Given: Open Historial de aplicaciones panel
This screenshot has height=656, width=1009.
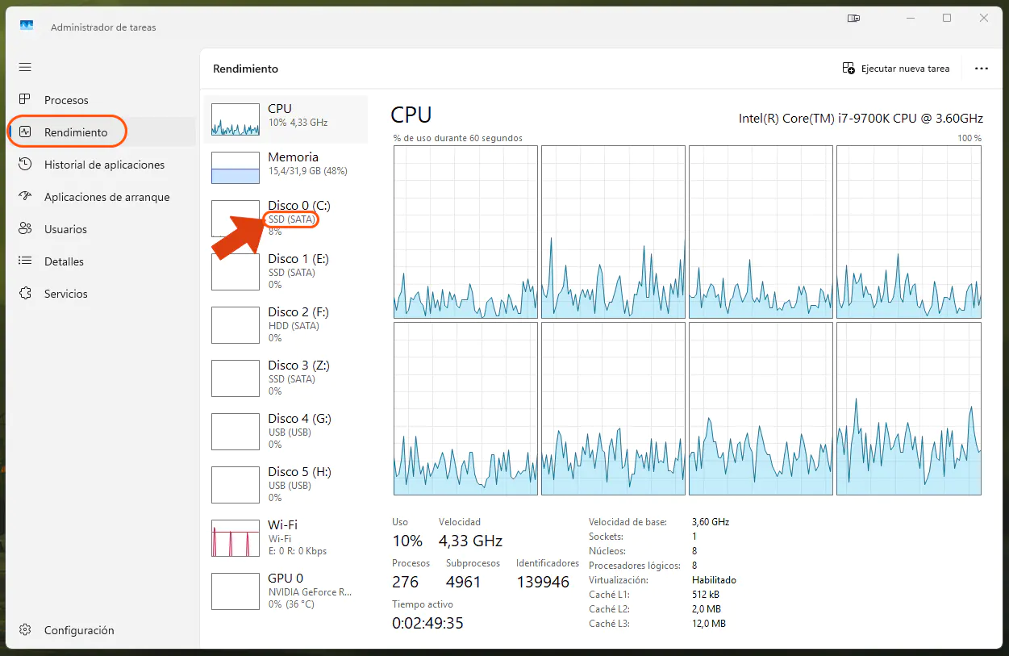Looking at the screenshot, I should [102, 164].
